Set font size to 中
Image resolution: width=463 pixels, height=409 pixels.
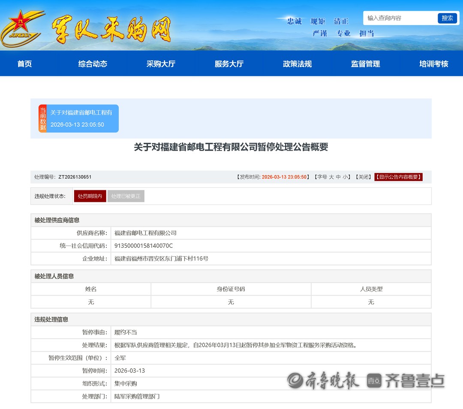[338, 177]
